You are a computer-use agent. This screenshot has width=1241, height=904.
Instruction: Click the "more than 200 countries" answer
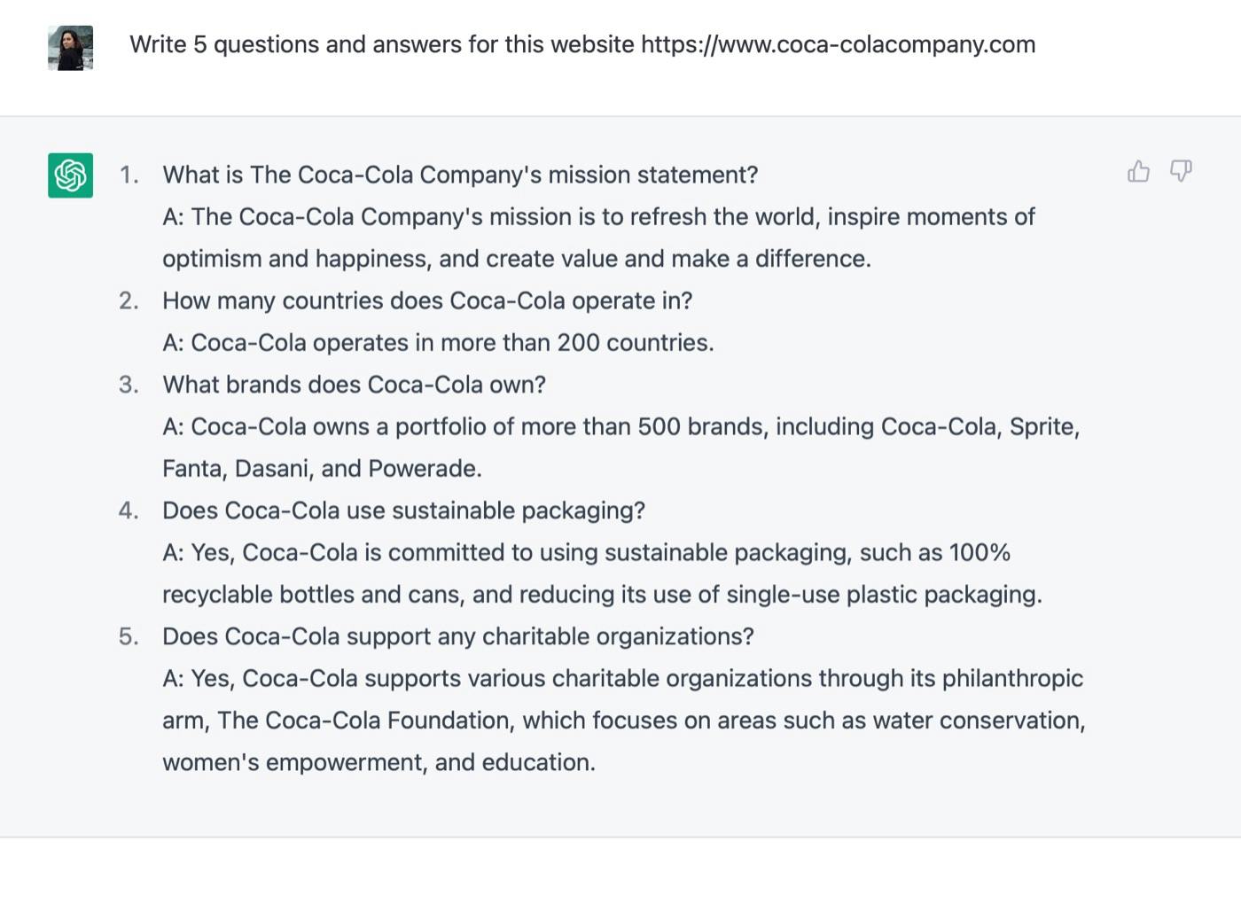click(x=438, y=343)
